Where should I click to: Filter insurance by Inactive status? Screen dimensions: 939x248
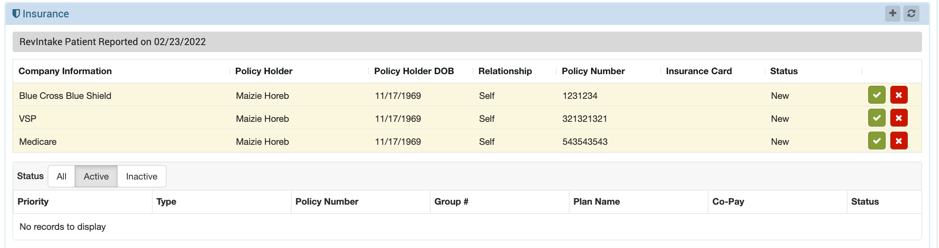point(142,176)
